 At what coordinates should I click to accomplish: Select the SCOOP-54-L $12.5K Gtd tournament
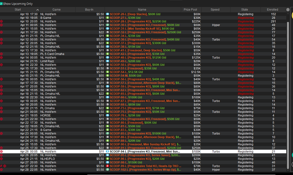tap(143, 72)
